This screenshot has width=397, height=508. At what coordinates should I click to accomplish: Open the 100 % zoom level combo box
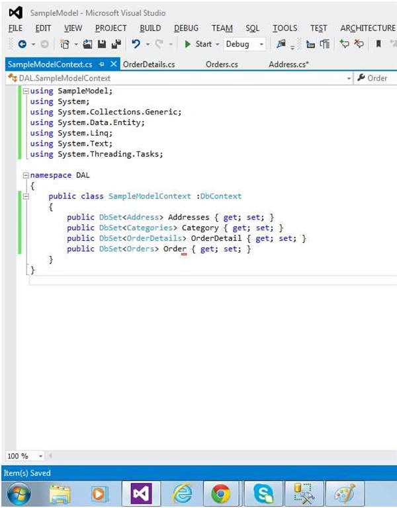pyautogui.click(x=24, y=456)
